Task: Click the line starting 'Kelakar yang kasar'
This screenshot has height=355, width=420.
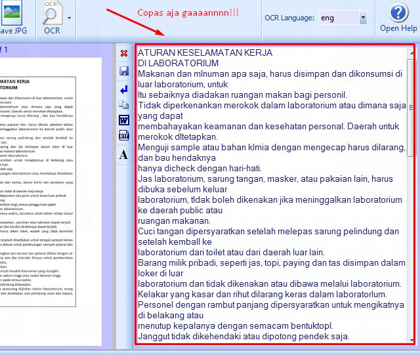Action: click(x=262, y=294)
